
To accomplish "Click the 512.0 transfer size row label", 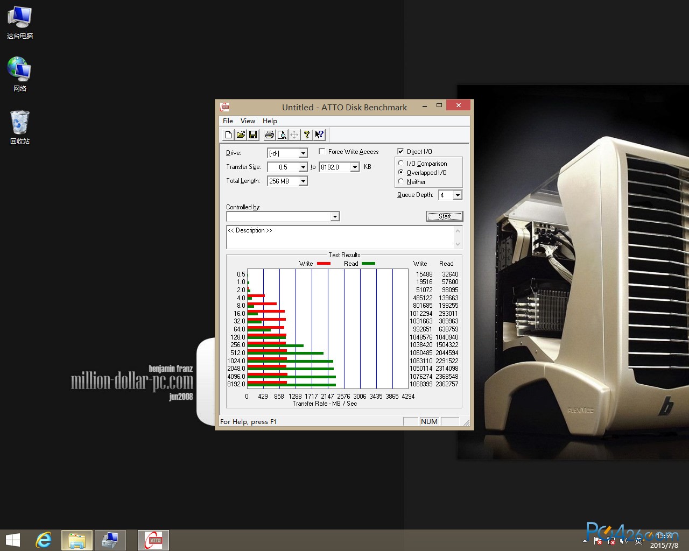I will tap(238, 353).
